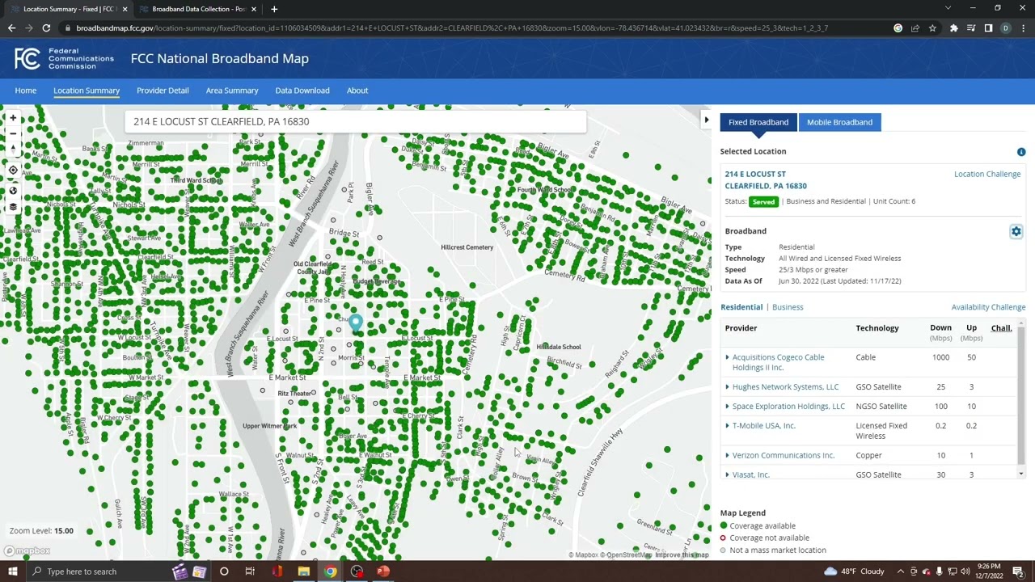The height and width of the screenshot is (582, 1035).
Task: Open the About menu item
Action: [357, 91]
